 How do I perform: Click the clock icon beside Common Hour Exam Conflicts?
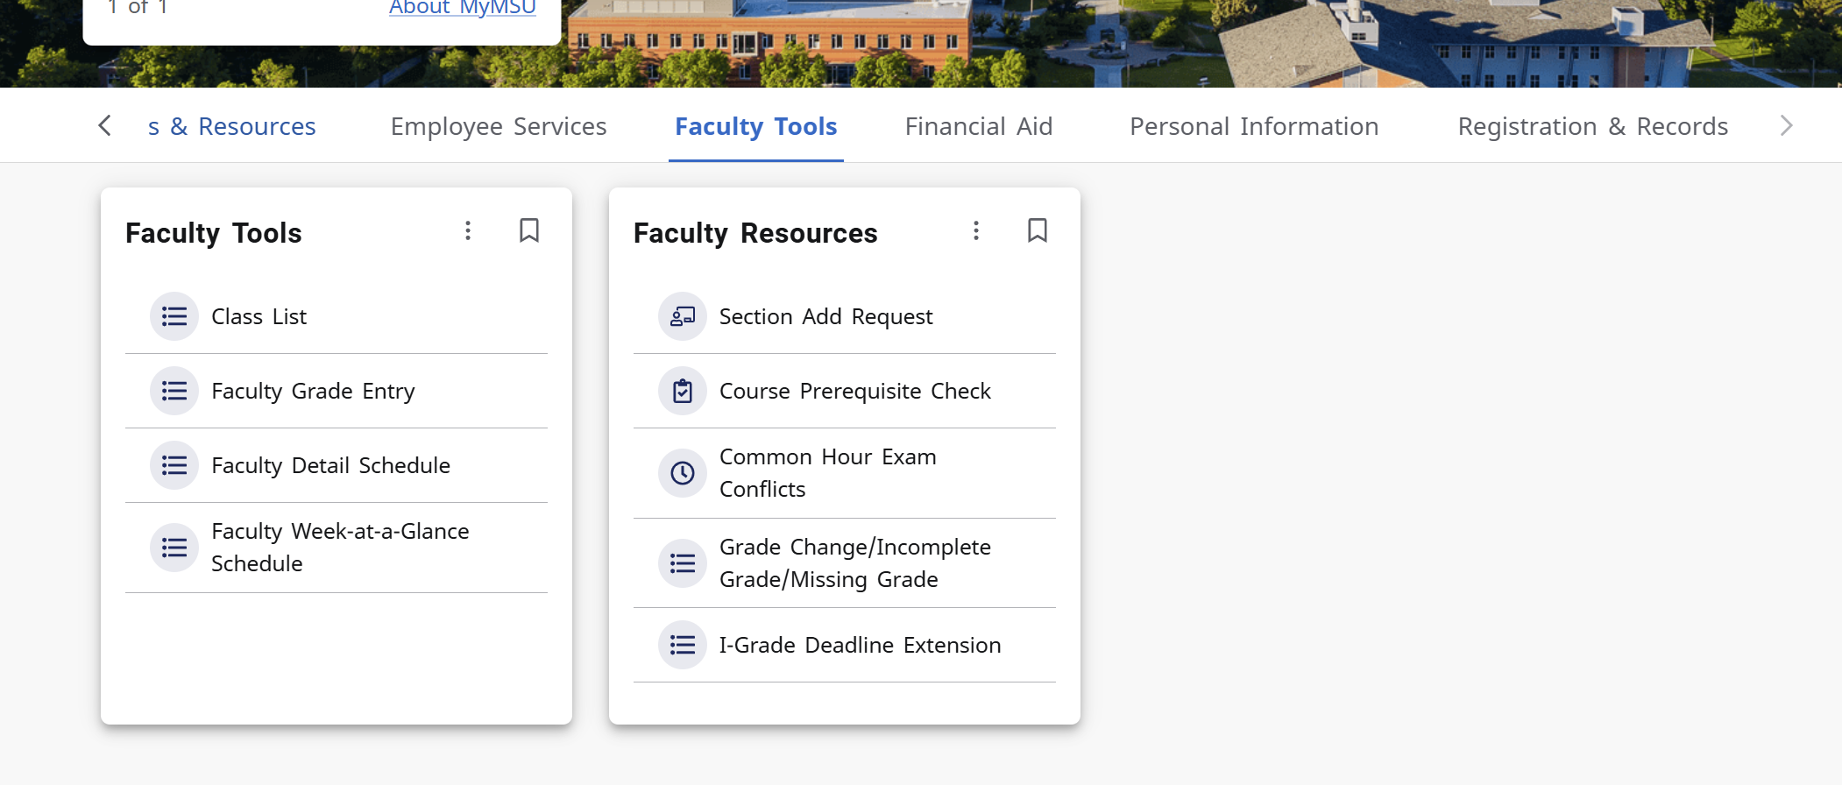coord(682,472)
